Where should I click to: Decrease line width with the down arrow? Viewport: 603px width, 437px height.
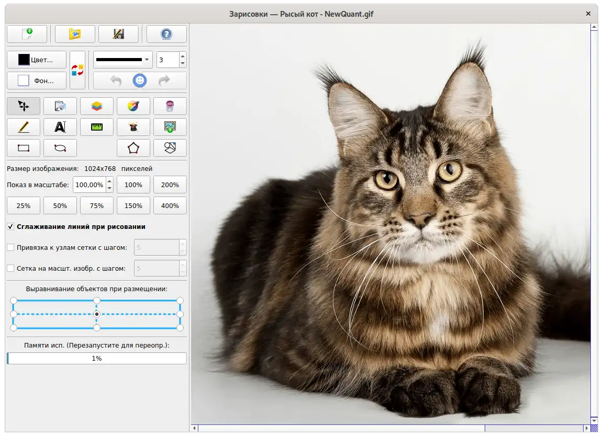point(183,63)
